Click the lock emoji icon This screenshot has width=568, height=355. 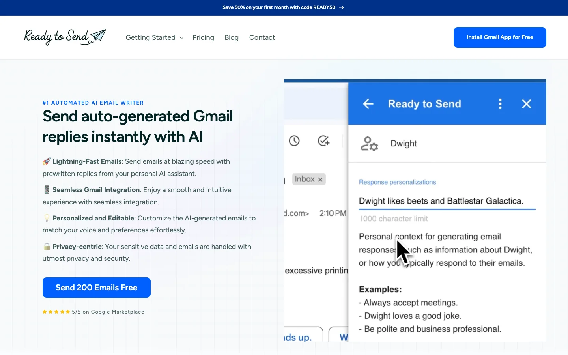tap(47, 247)
